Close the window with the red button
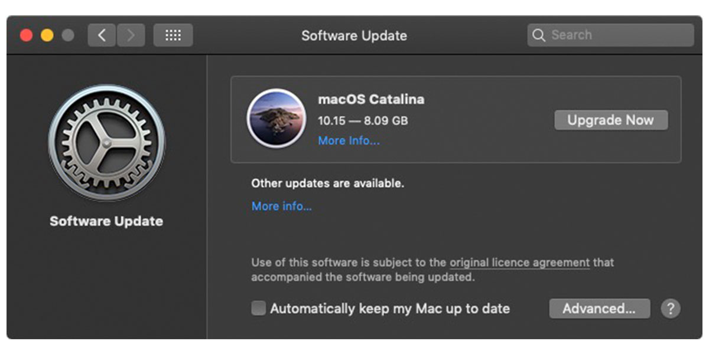The width and height of the screenshot is (709, 354). click(x=26, y=35)
